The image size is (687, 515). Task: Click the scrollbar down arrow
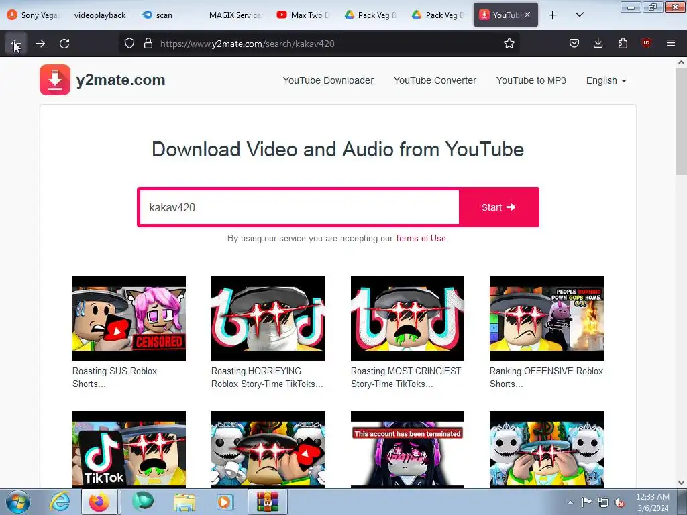681,483
